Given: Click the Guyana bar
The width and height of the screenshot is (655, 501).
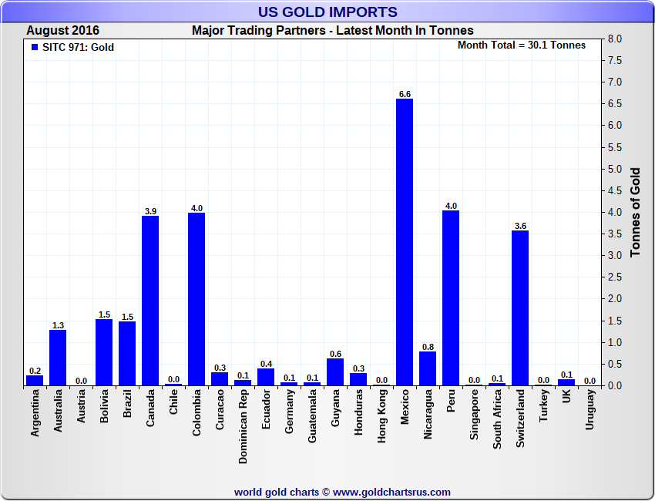Looking at the screenshot, I should 335,372.
